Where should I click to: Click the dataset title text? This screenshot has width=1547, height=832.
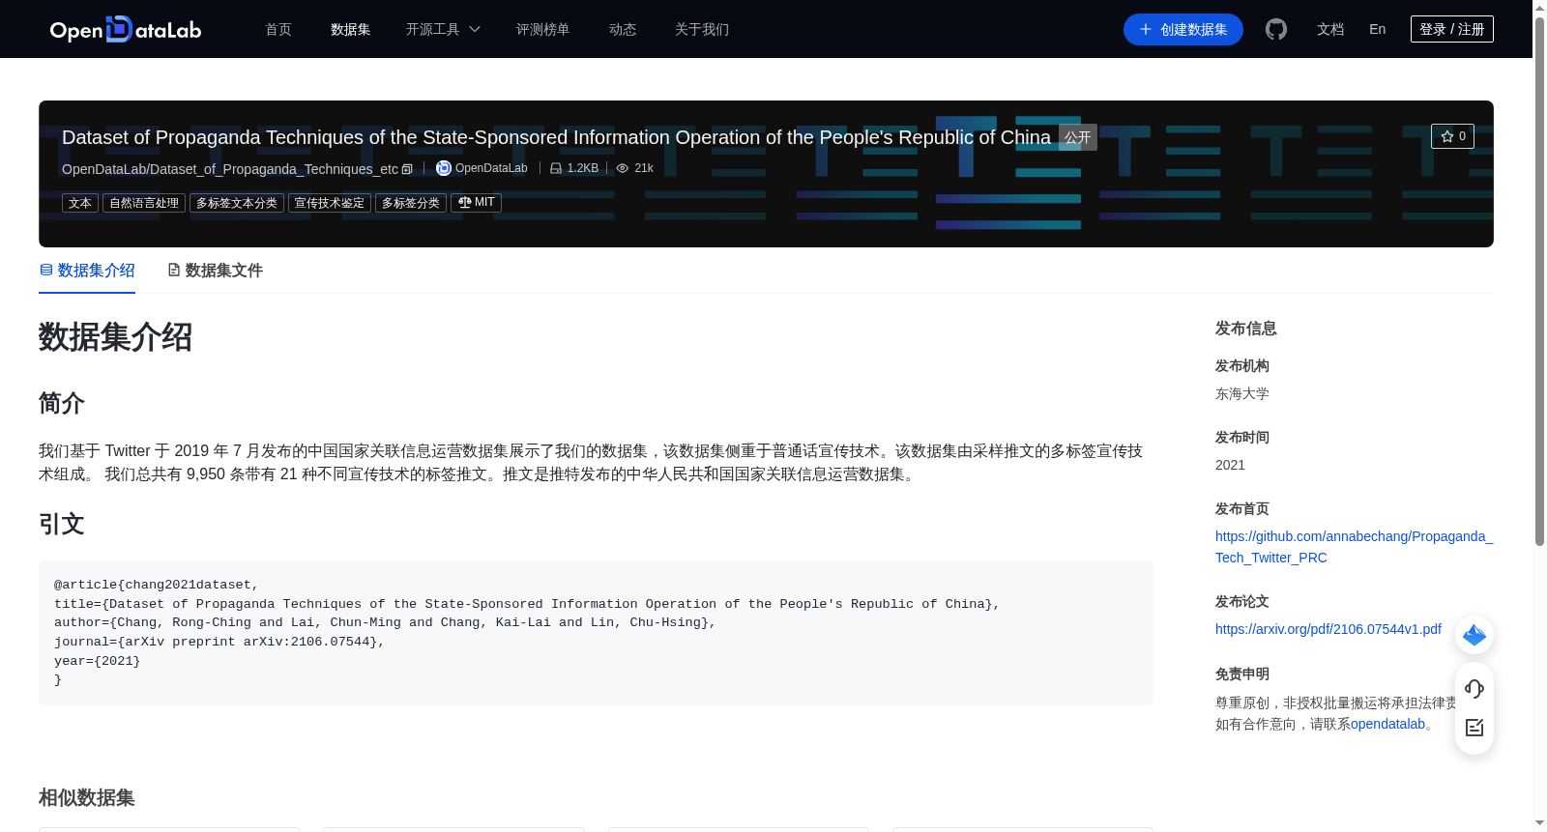click(556, 137)
